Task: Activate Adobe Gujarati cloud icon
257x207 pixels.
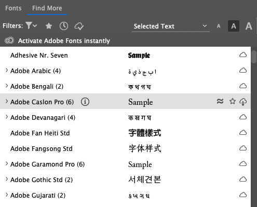Action: (x=243, y=195)
